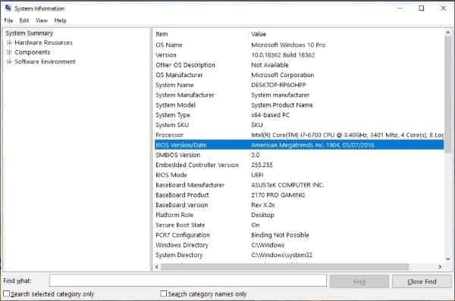Select the Processor row
Viewport: 455px width, 301px height.
(299, 135)
